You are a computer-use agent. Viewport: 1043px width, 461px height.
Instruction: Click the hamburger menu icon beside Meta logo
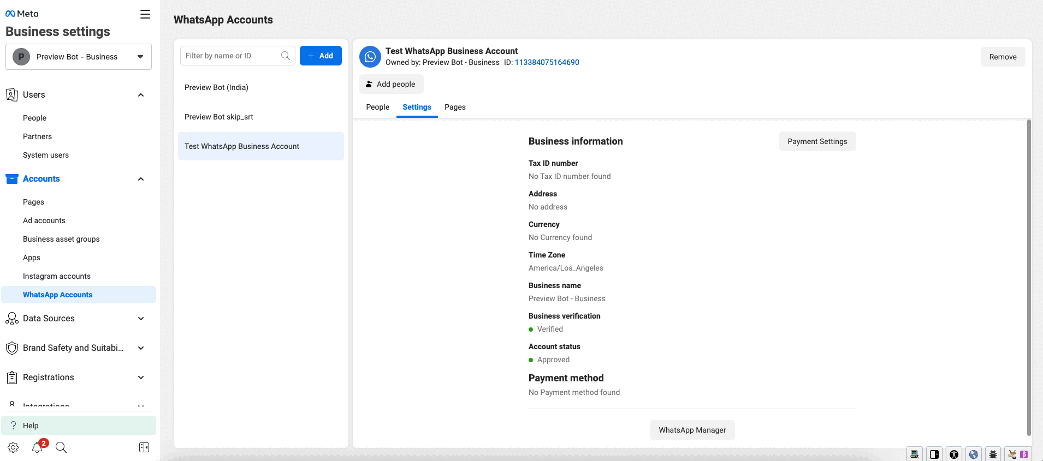(145, 14)
